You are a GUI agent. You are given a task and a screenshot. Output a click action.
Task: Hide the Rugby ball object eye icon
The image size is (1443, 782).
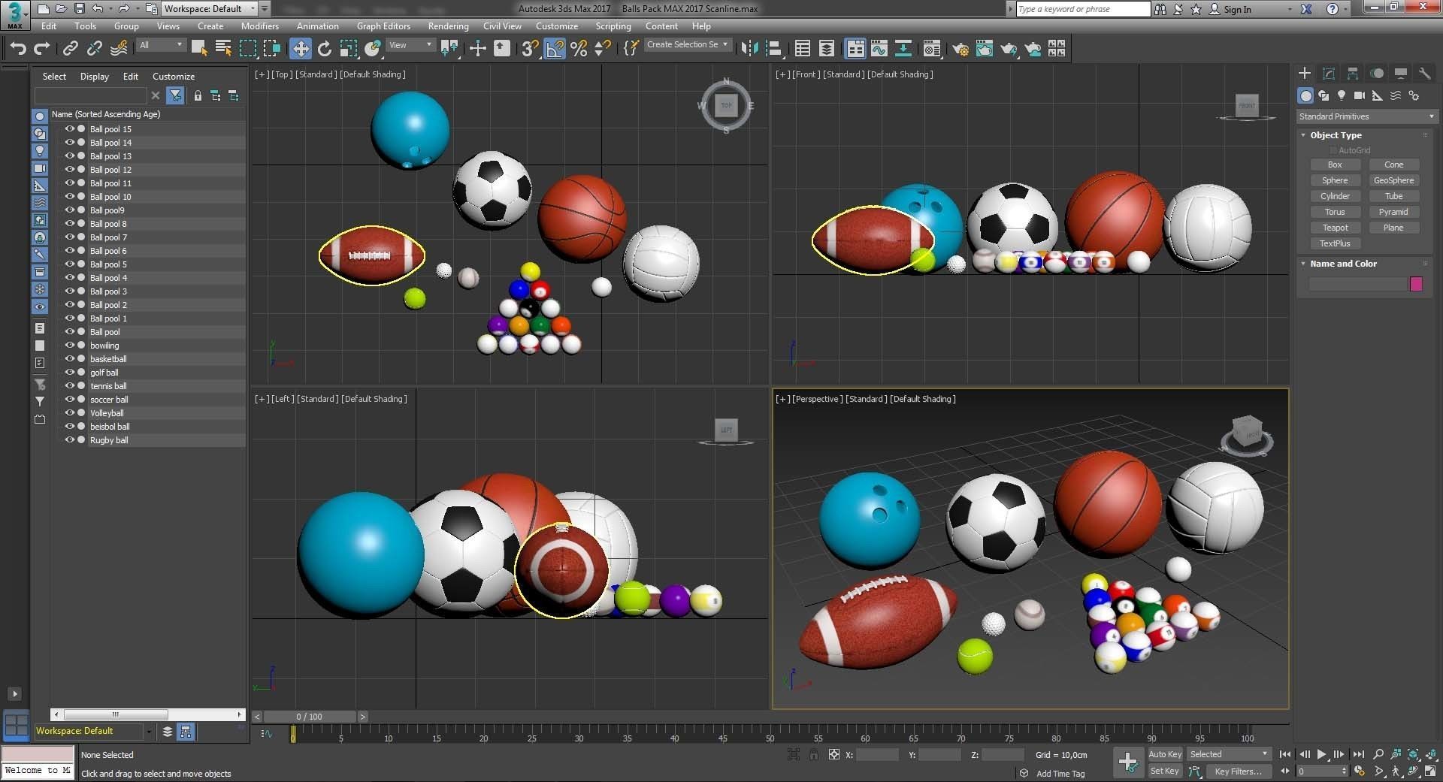click(x=69, y=440)
